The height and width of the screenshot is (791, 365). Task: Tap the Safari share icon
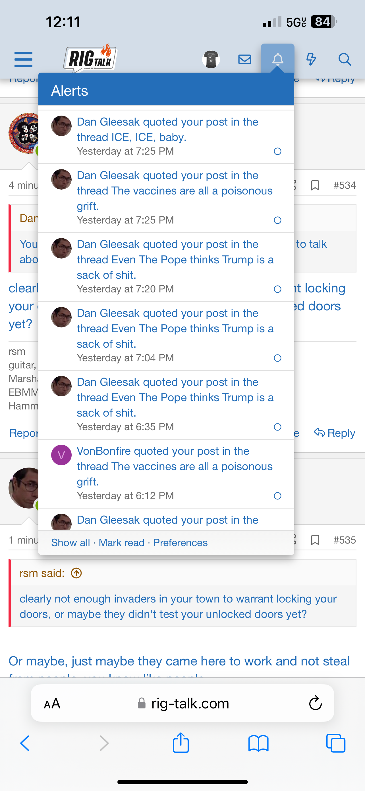point(181,743)
